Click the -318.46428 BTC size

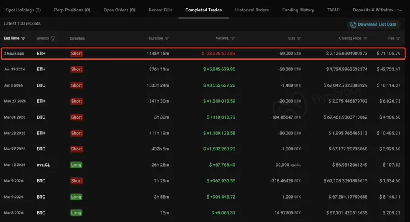click(x=286, y=180)
